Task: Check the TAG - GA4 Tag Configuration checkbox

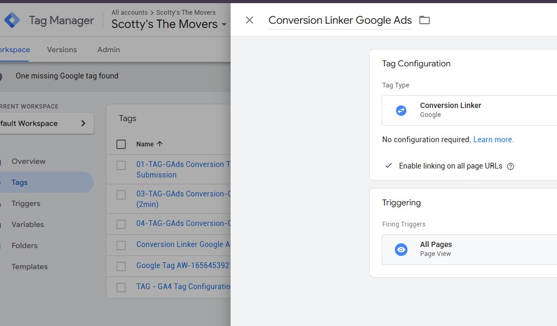Action: (121, 287)
